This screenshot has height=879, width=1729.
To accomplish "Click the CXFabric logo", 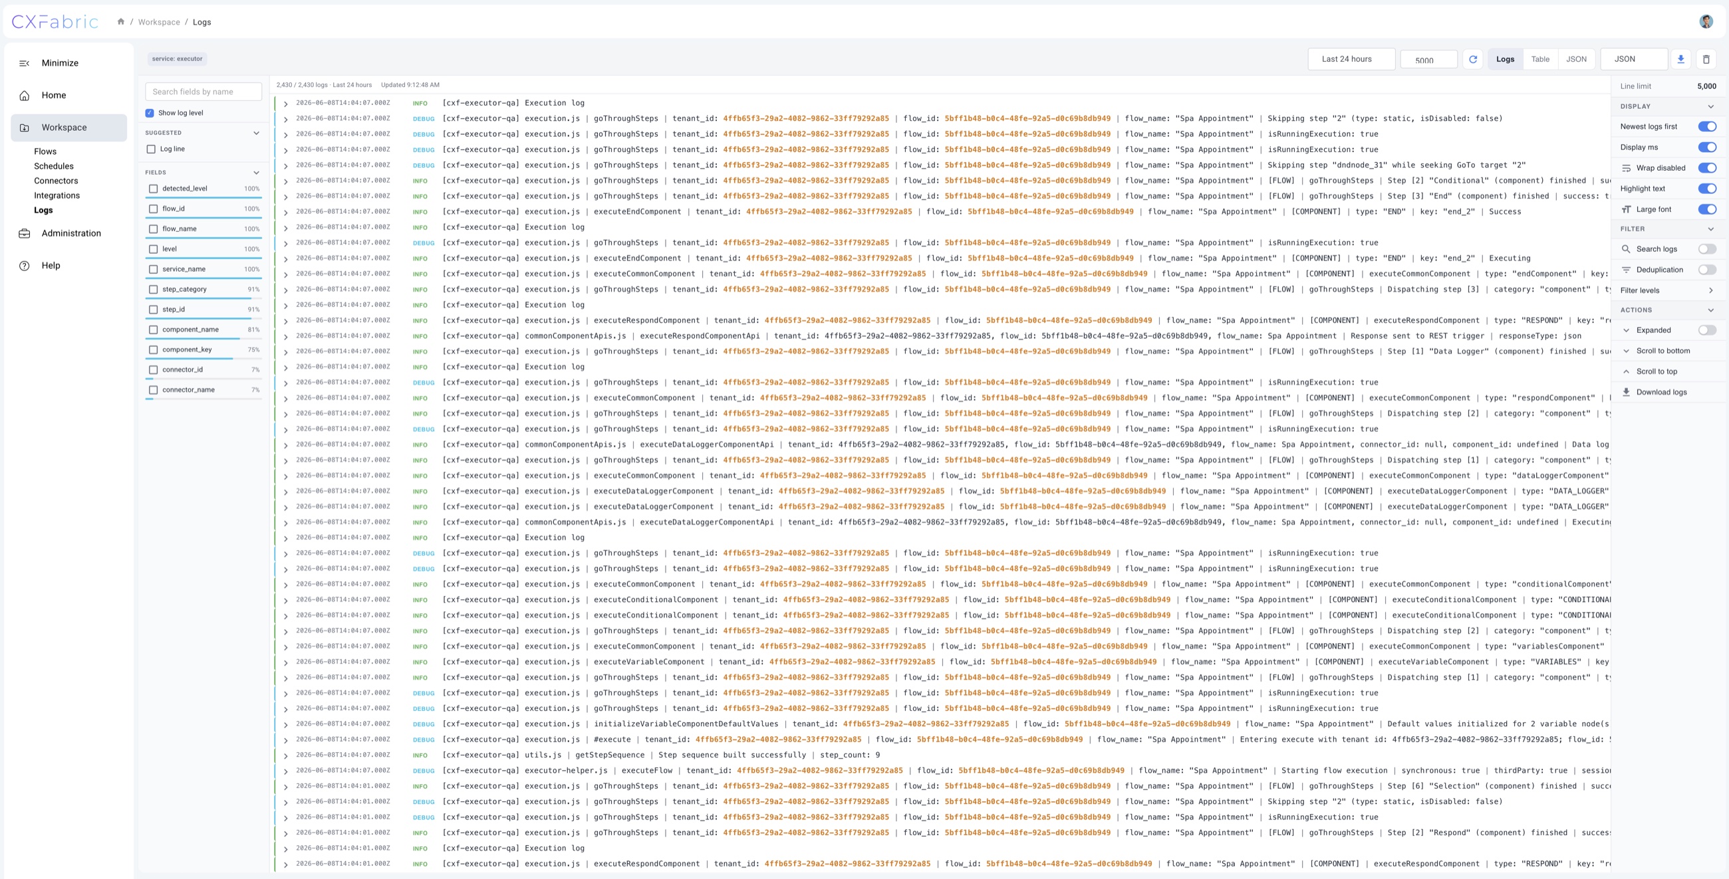I will point(55,21).
